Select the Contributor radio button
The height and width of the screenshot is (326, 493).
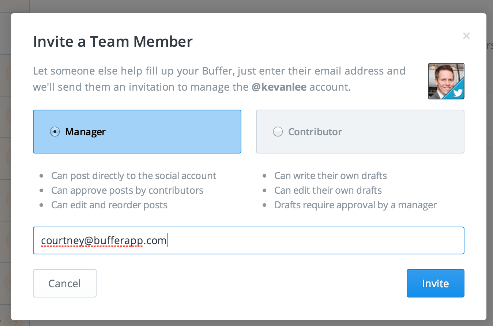[278, 132]
